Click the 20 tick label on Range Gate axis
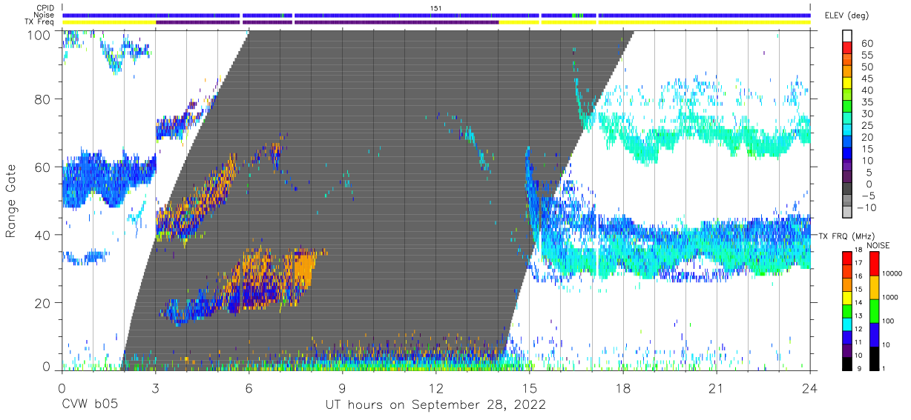The height and width of the screenshot is (420, 911). pyautogui.click(x=43, y=303)
